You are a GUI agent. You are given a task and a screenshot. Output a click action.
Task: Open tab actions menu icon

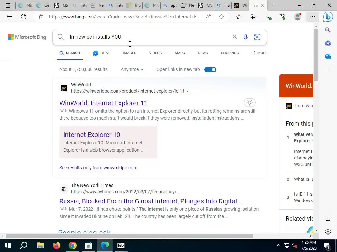(8, 5)
